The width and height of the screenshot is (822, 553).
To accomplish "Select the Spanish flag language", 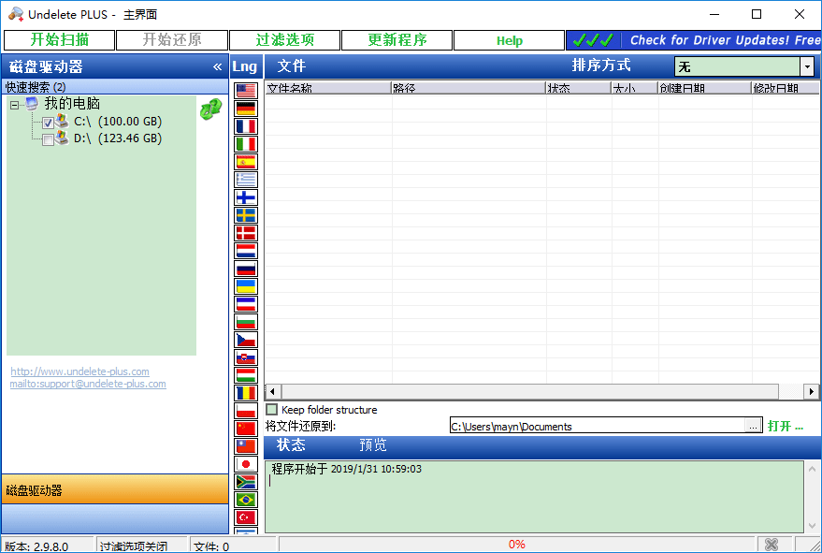I will pyautogui.click(x=246, y=162).
